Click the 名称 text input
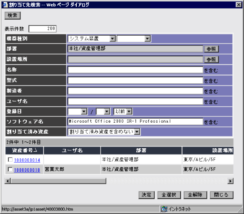The image size is (244, 214). [x=135, y=70]
